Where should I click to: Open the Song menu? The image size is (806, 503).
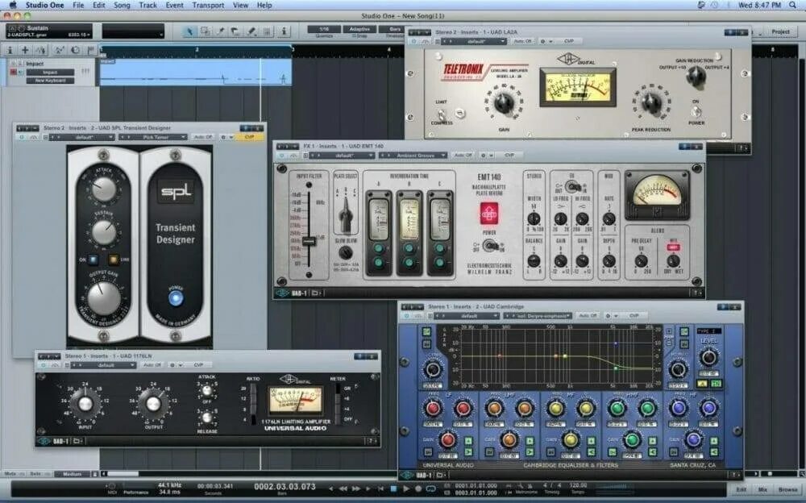(122, 5)
